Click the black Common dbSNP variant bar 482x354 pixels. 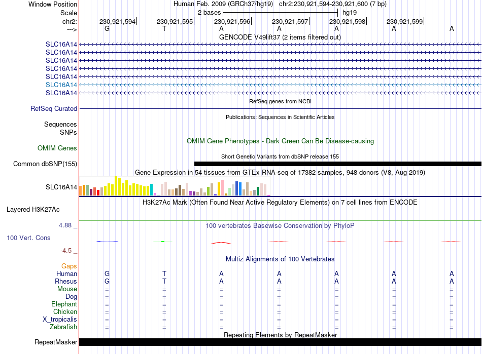pyautogui.click(x=338, y=164)
